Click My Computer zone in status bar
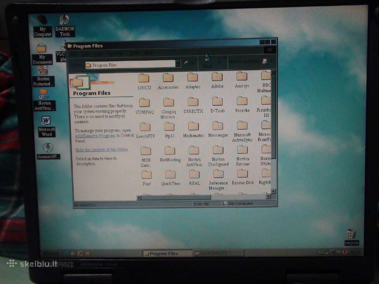This screenshot has height=284, width=379. [x=249, y=204]
